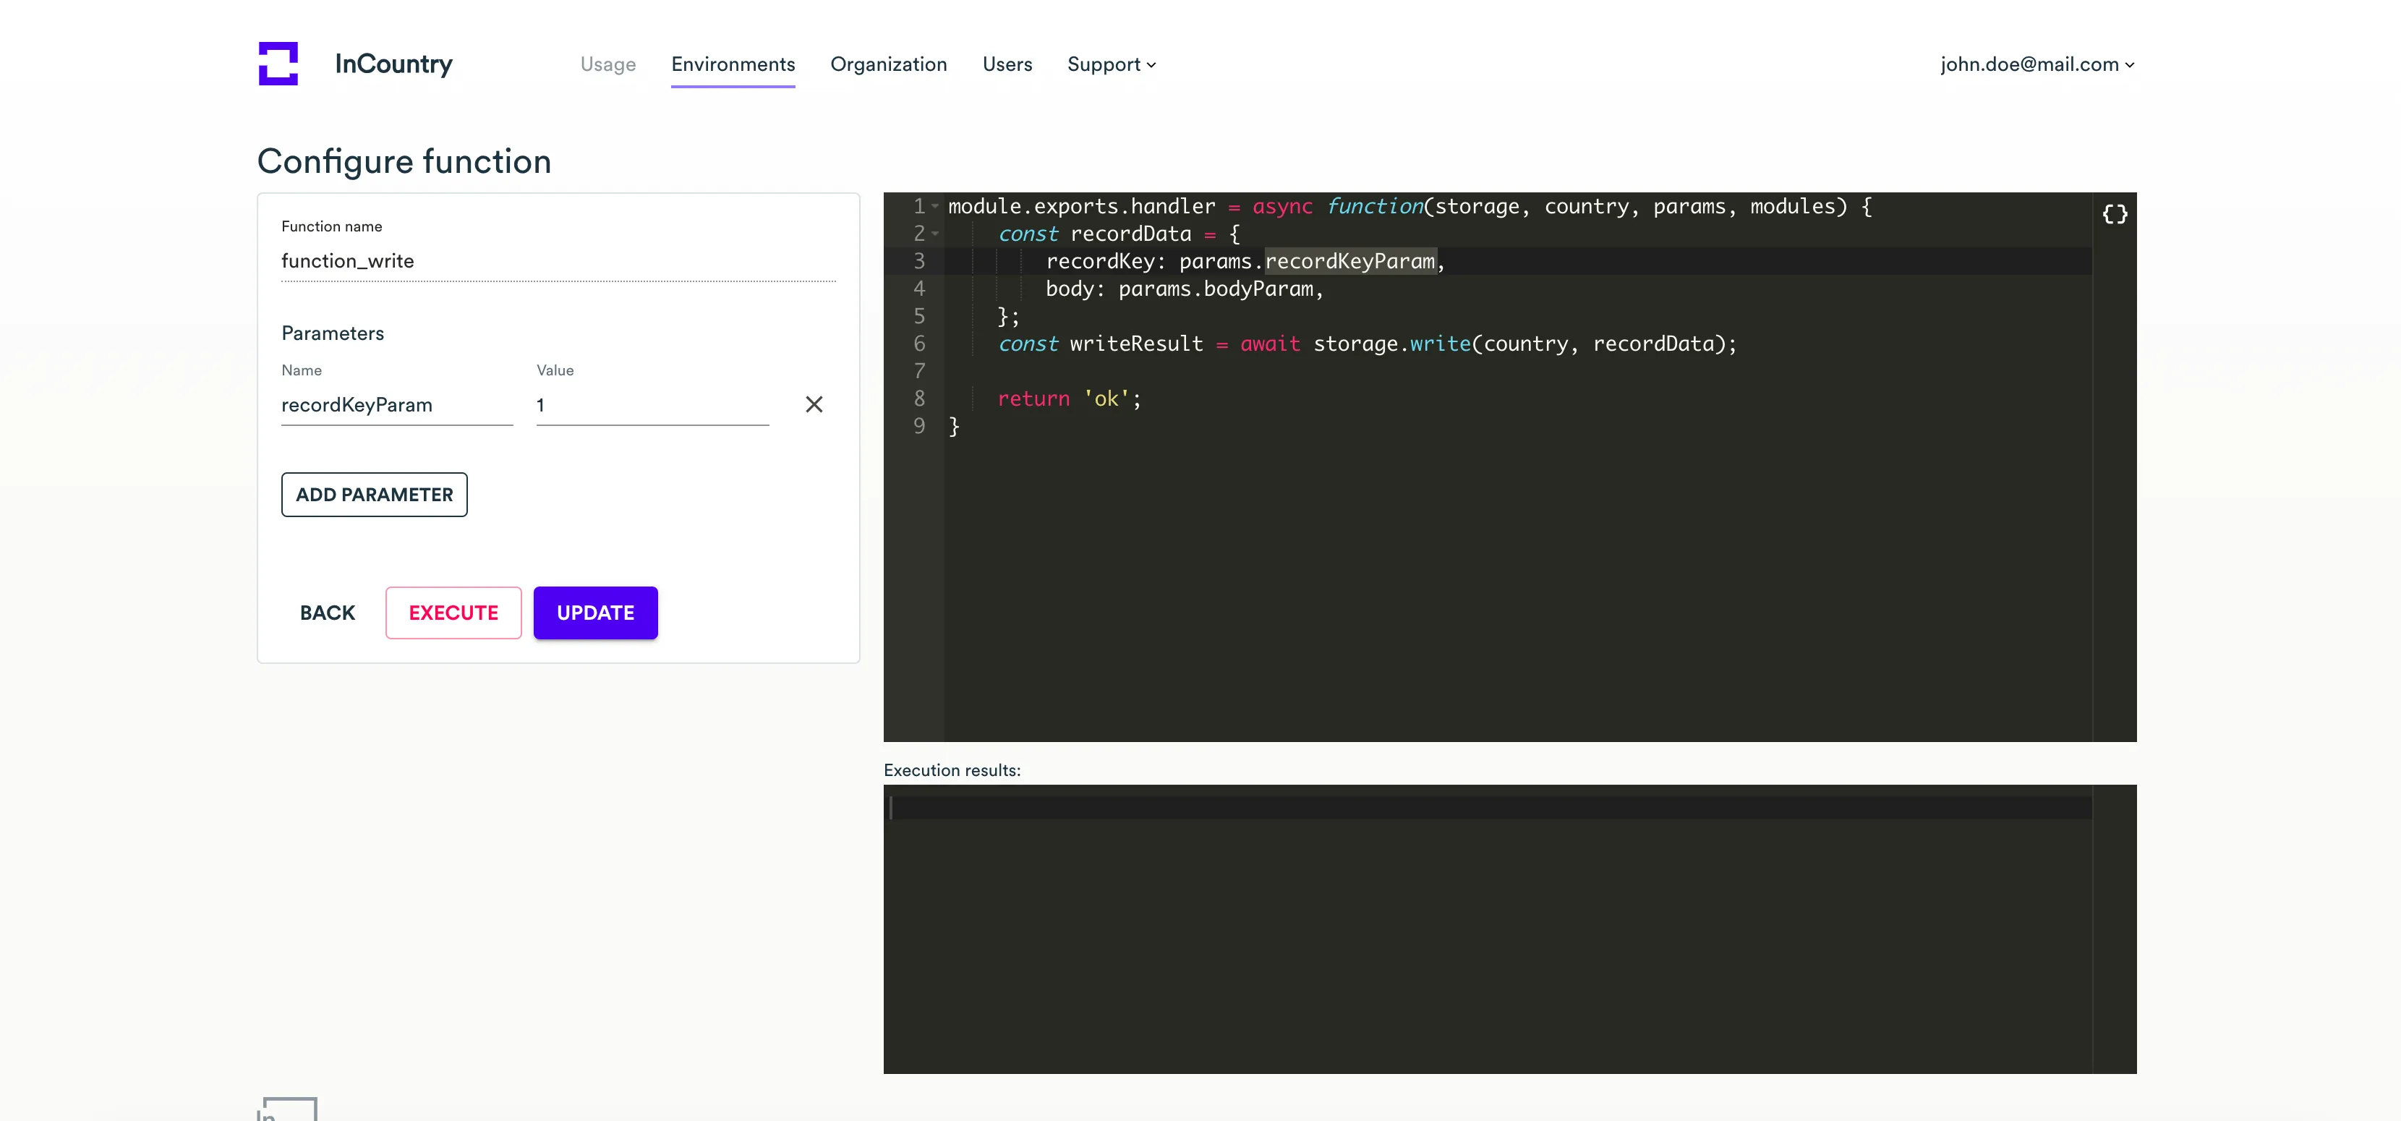Screen dimensions: 2401x1121
Task: Click the InCountry logo icon
Action: click(x=278, y=64)
